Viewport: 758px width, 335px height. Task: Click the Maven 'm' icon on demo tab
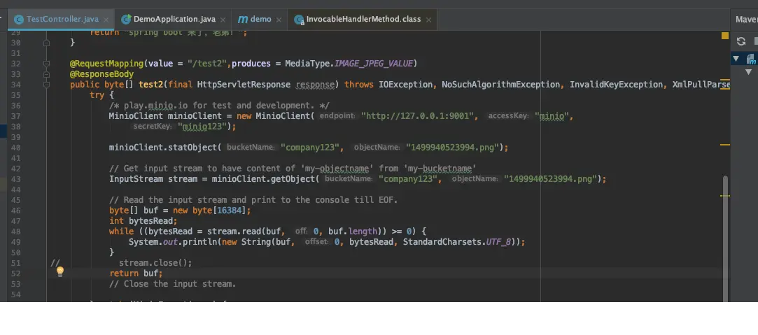coord(243,20)
